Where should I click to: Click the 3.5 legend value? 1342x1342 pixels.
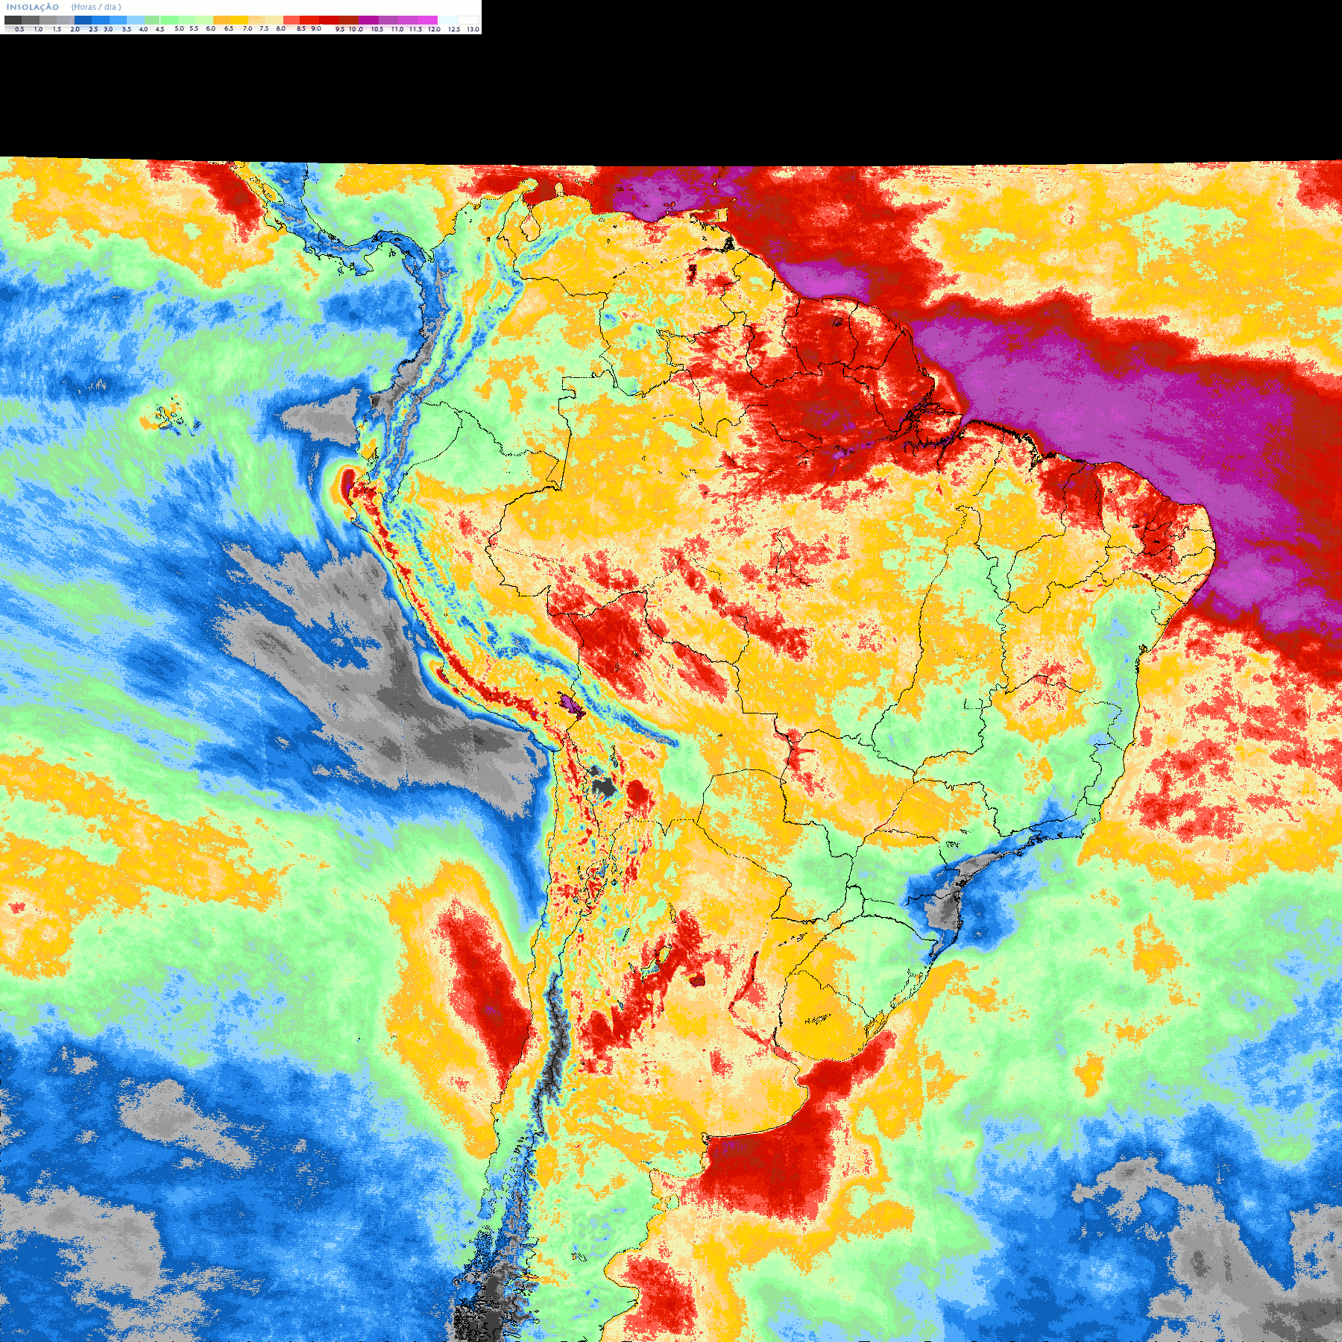click(x=127, y=29)
